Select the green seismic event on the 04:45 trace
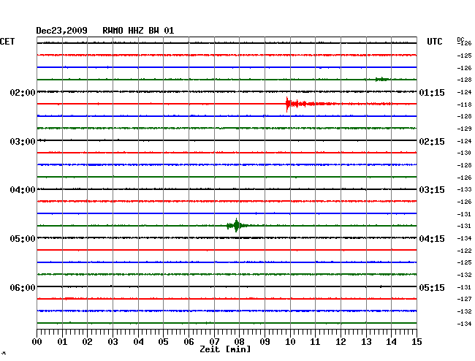 237,225
